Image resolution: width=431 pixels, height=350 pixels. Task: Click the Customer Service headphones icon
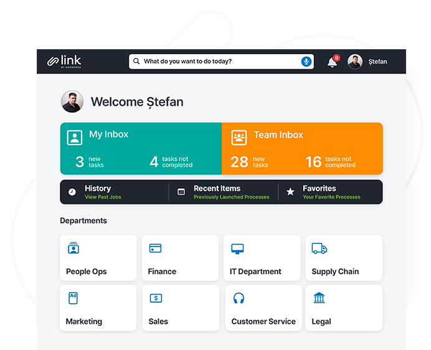(238, 298)
